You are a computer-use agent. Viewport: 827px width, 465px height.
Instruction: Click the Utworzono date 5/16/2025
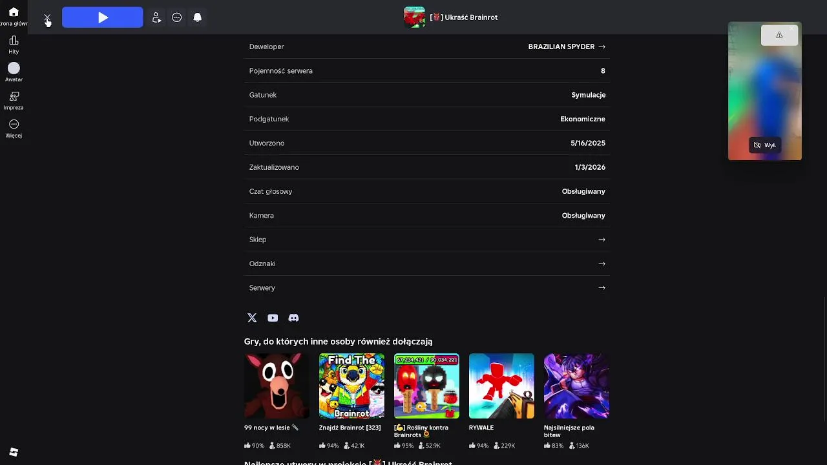(x=588, y=143)
